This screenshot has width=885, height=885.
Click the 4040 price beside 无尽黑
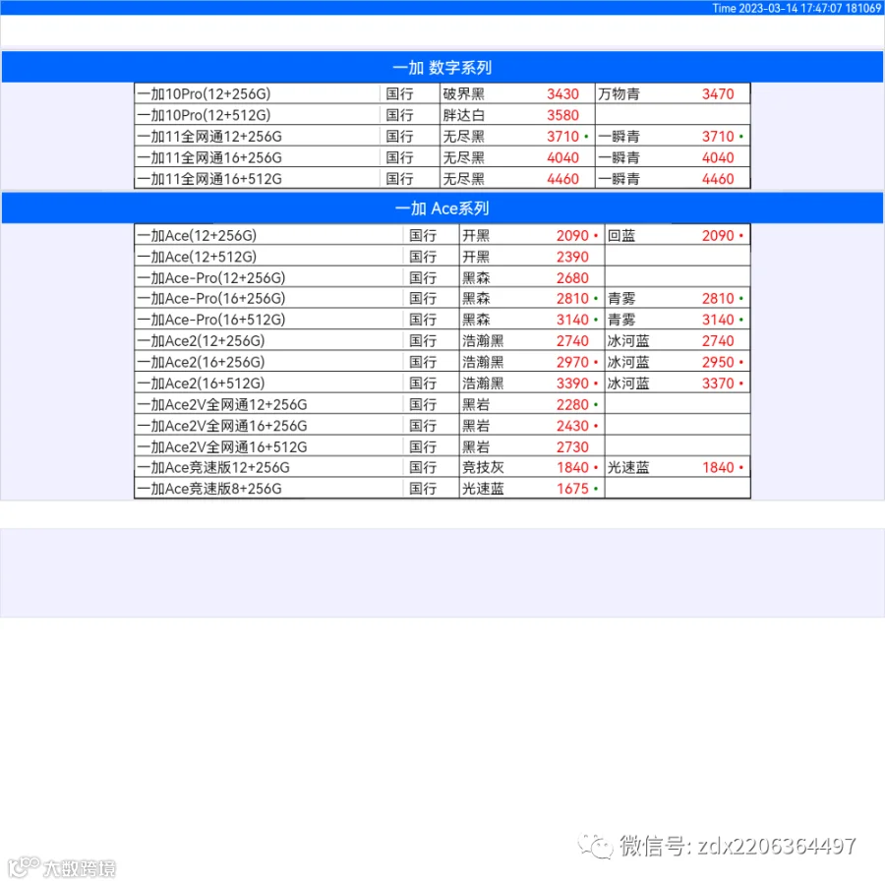click(562, 157)
